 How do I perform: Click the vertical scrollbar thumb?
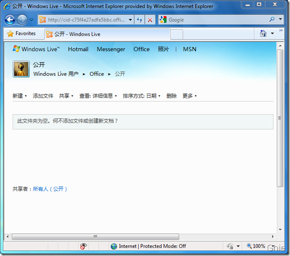pos(280,118)
